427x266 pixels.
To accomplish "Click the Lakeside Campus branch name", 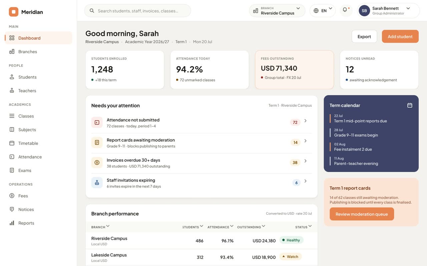I will [x=109, y=255].
